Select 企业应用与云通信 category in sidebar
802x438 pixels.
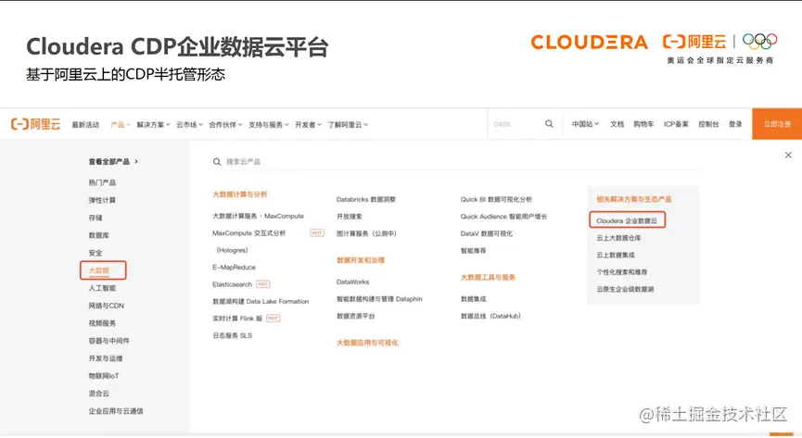click(116, 411)
